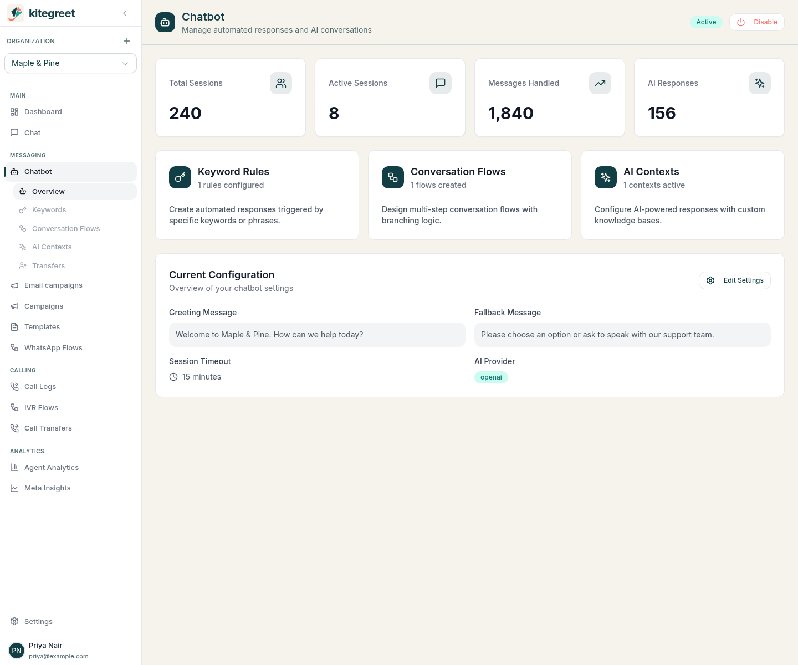The width and height of the screenshot is (798, 665).
Task: Click the 240 total sessions value
Action: [185, 113]
